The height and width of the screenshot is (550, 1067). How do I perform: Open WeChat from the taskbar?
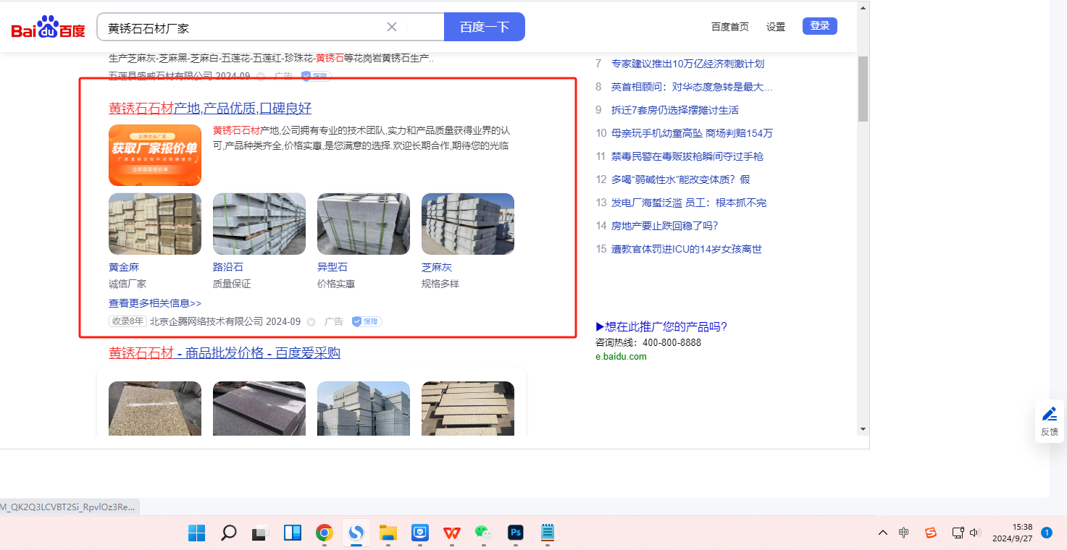pos(483,533)
